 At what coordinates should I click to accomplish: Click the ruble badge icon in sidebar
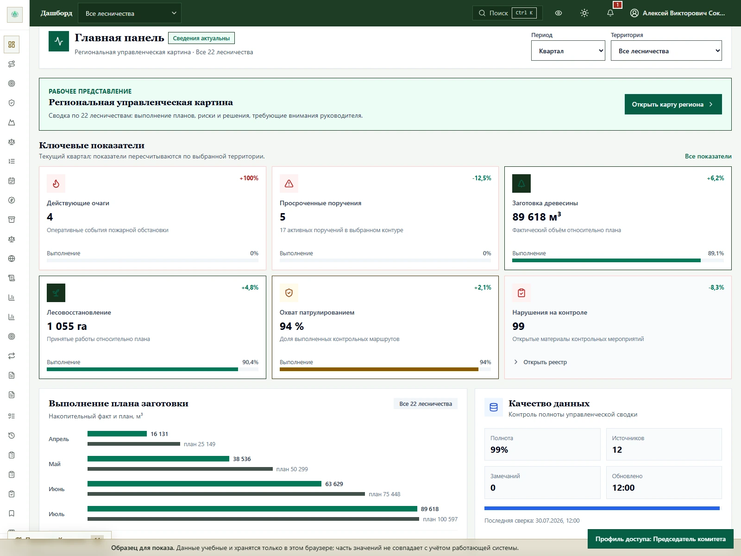click(x=12, y=200)
